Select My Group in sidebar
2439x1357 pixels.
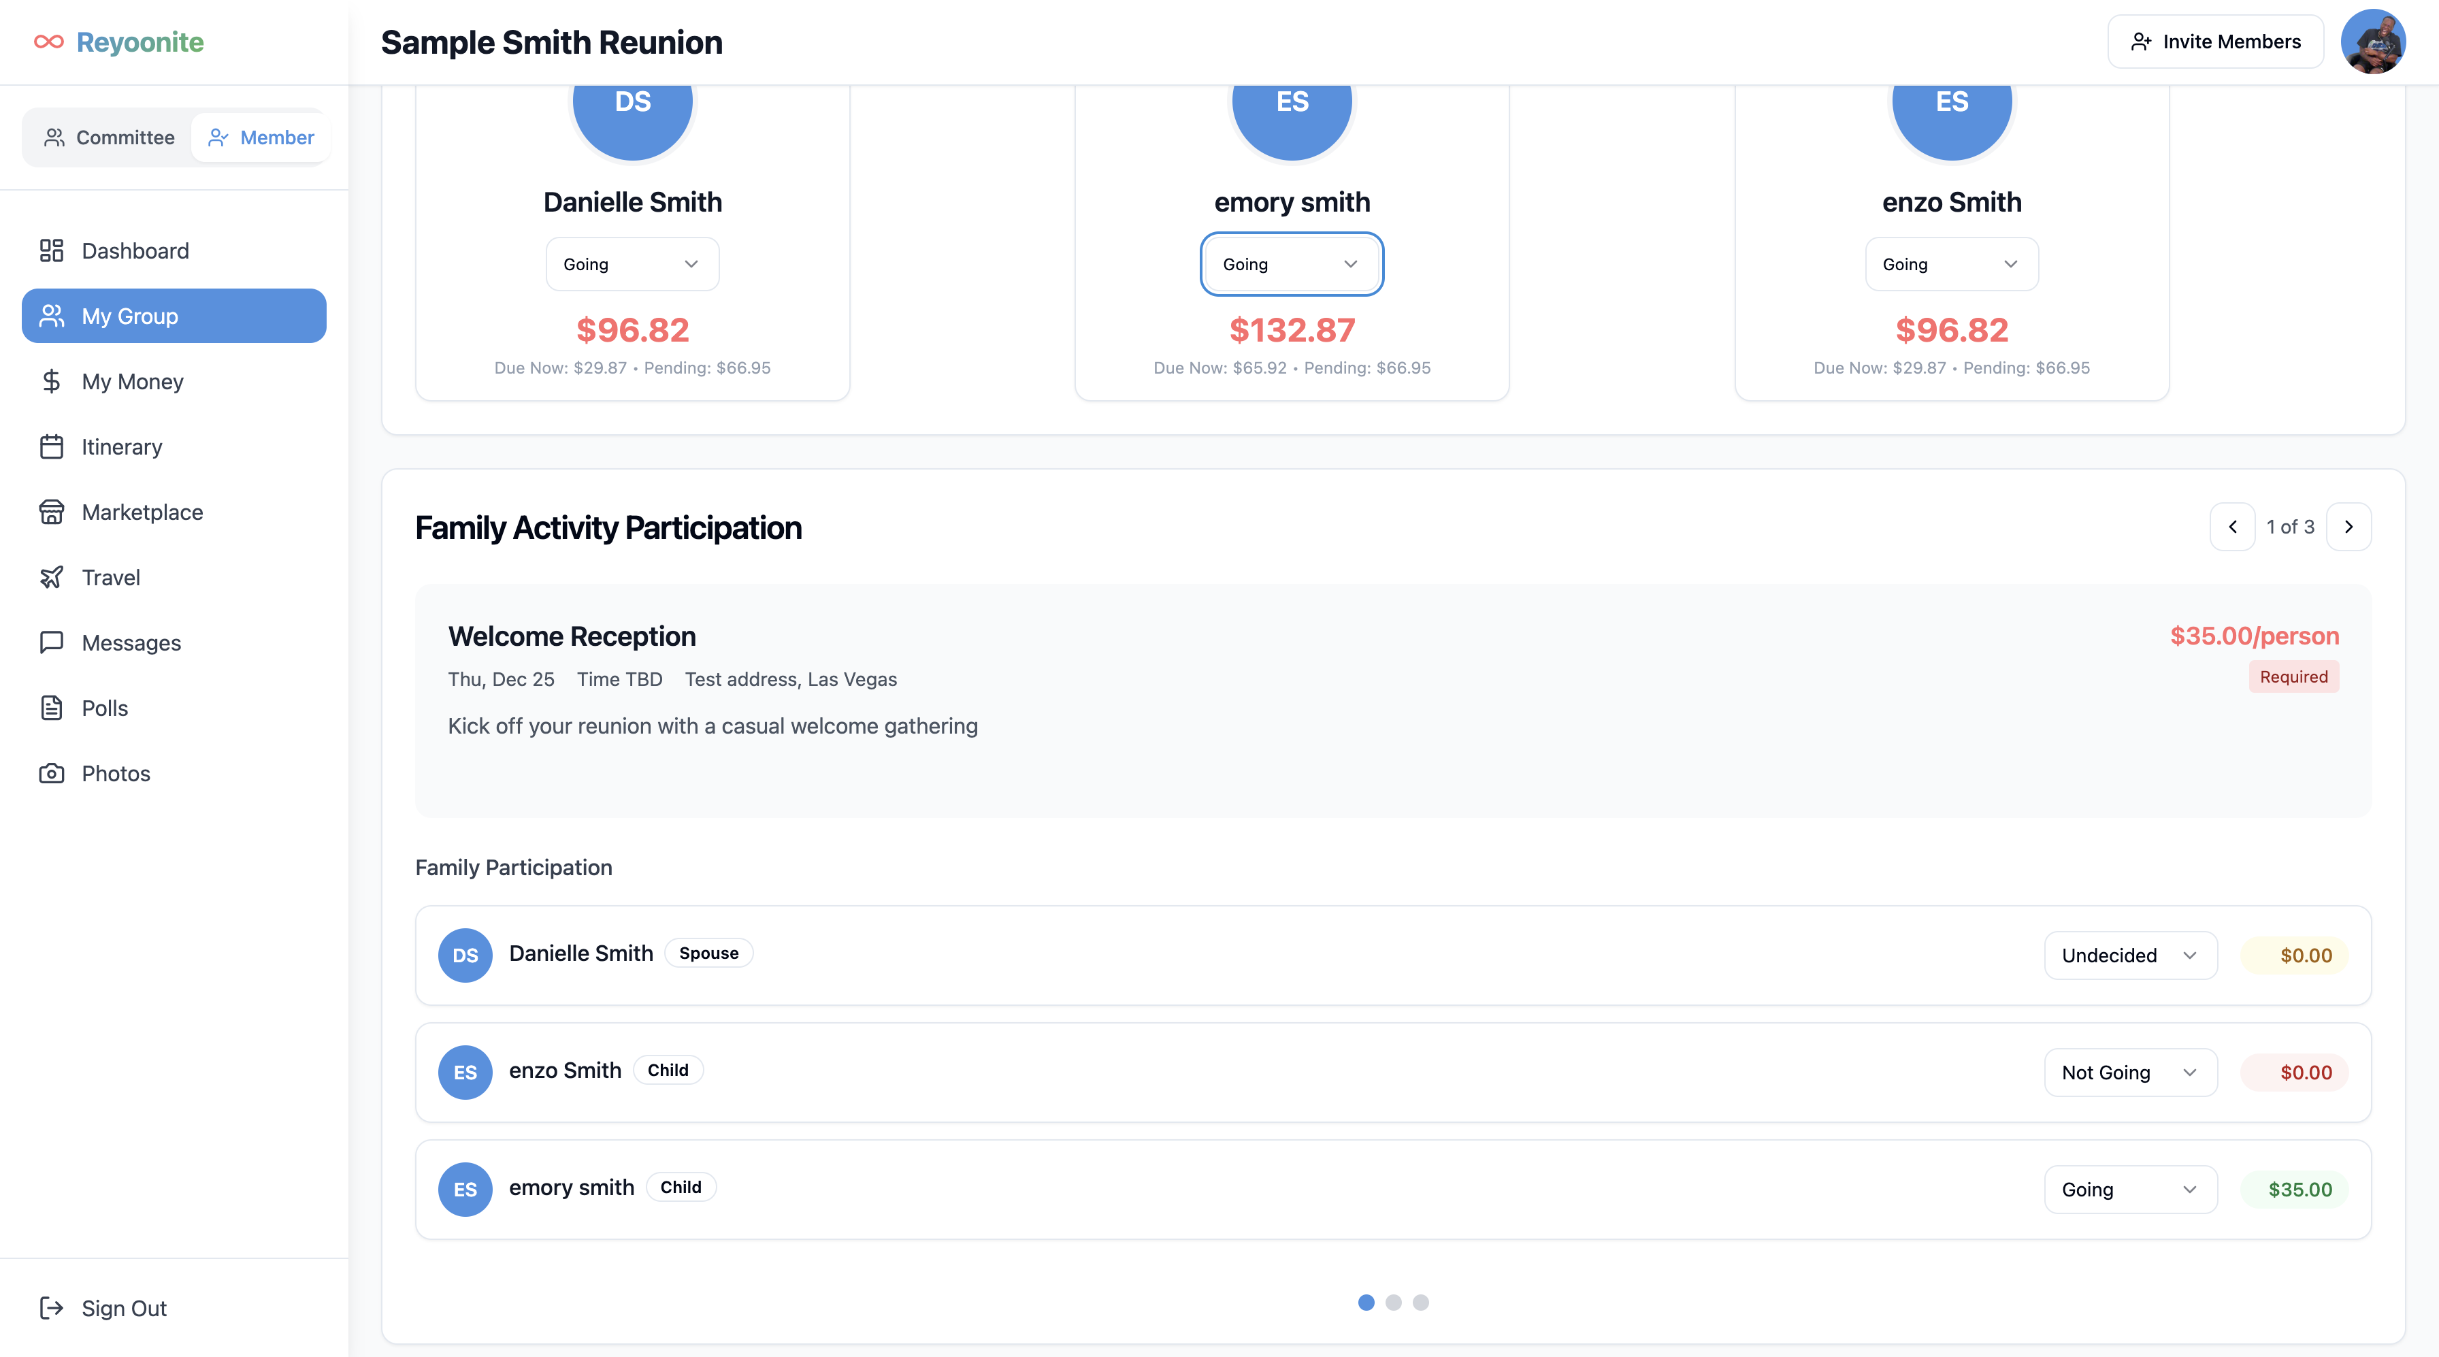174,316
